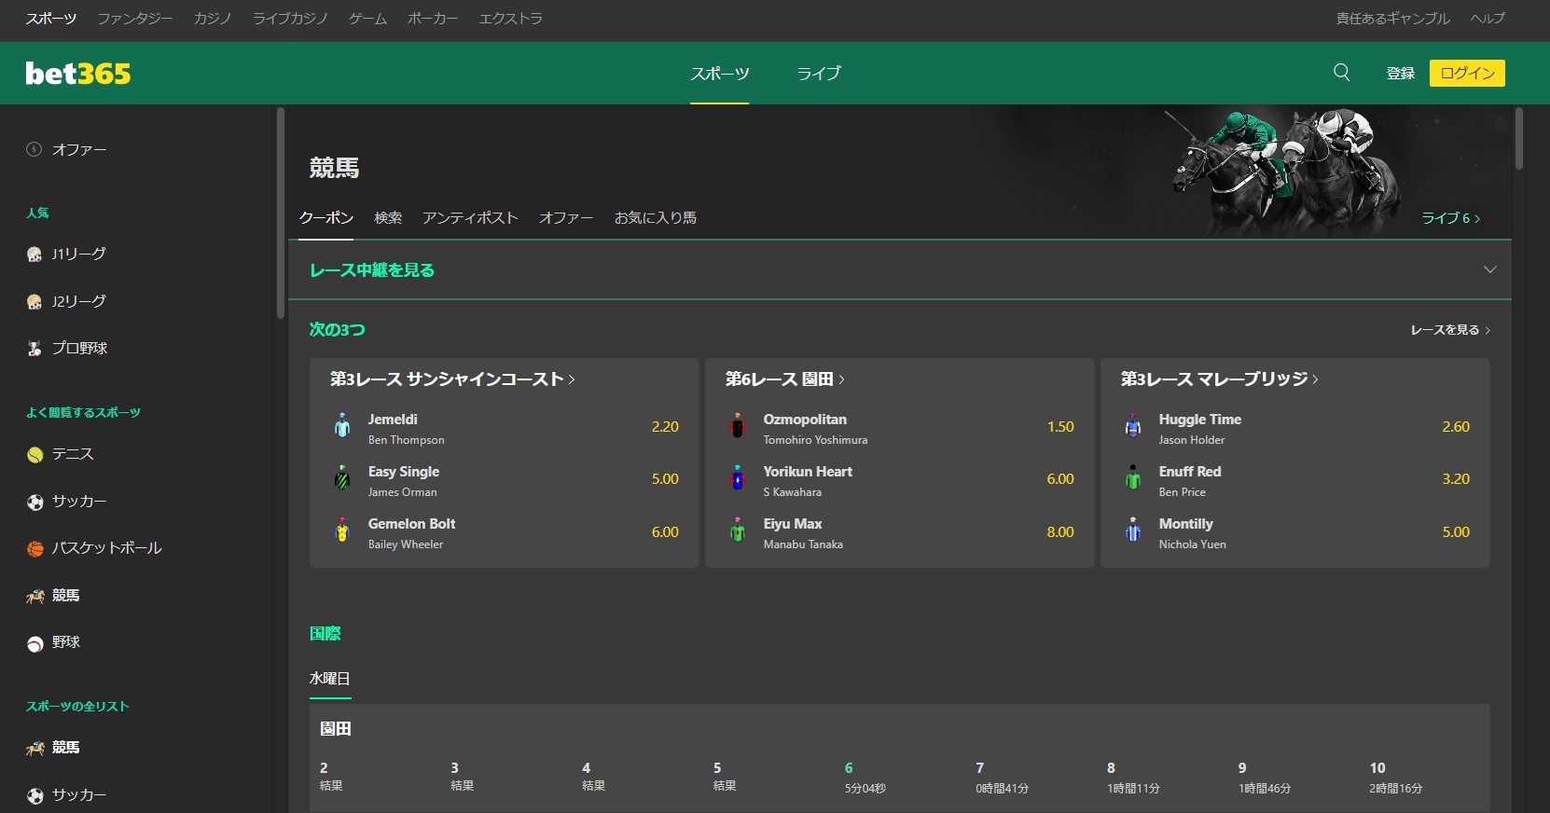The image size is (1550, 813).
Task: Click the Enuff Red jockey silk icon
Action: [1133, 478]
